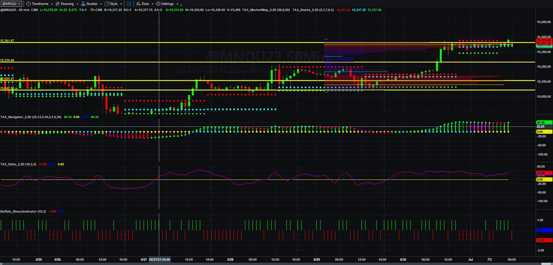
Task: Click the Studies flask icon
Action: (x=83, y=4)
